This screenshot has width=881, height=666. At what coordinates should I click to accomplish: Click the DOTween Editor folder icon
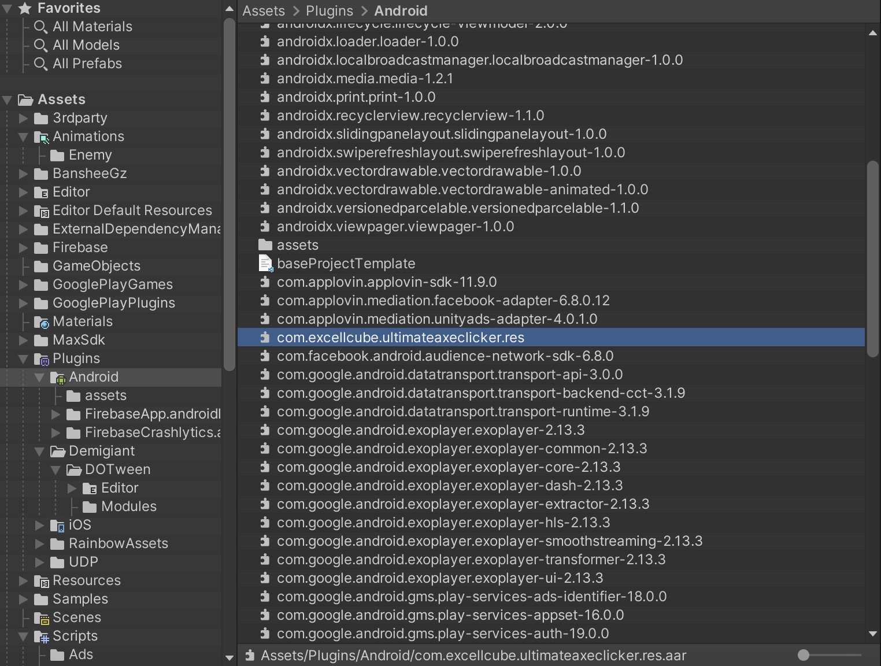click(90, 489)
